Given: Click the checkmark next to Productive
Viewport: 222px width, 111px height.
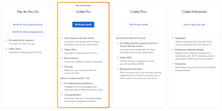Looking at the screenshot, I should 173,64.
